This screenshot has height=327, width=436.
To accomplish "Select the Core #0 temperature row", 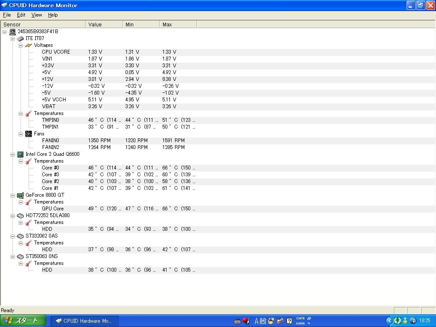I will point(238,168).
